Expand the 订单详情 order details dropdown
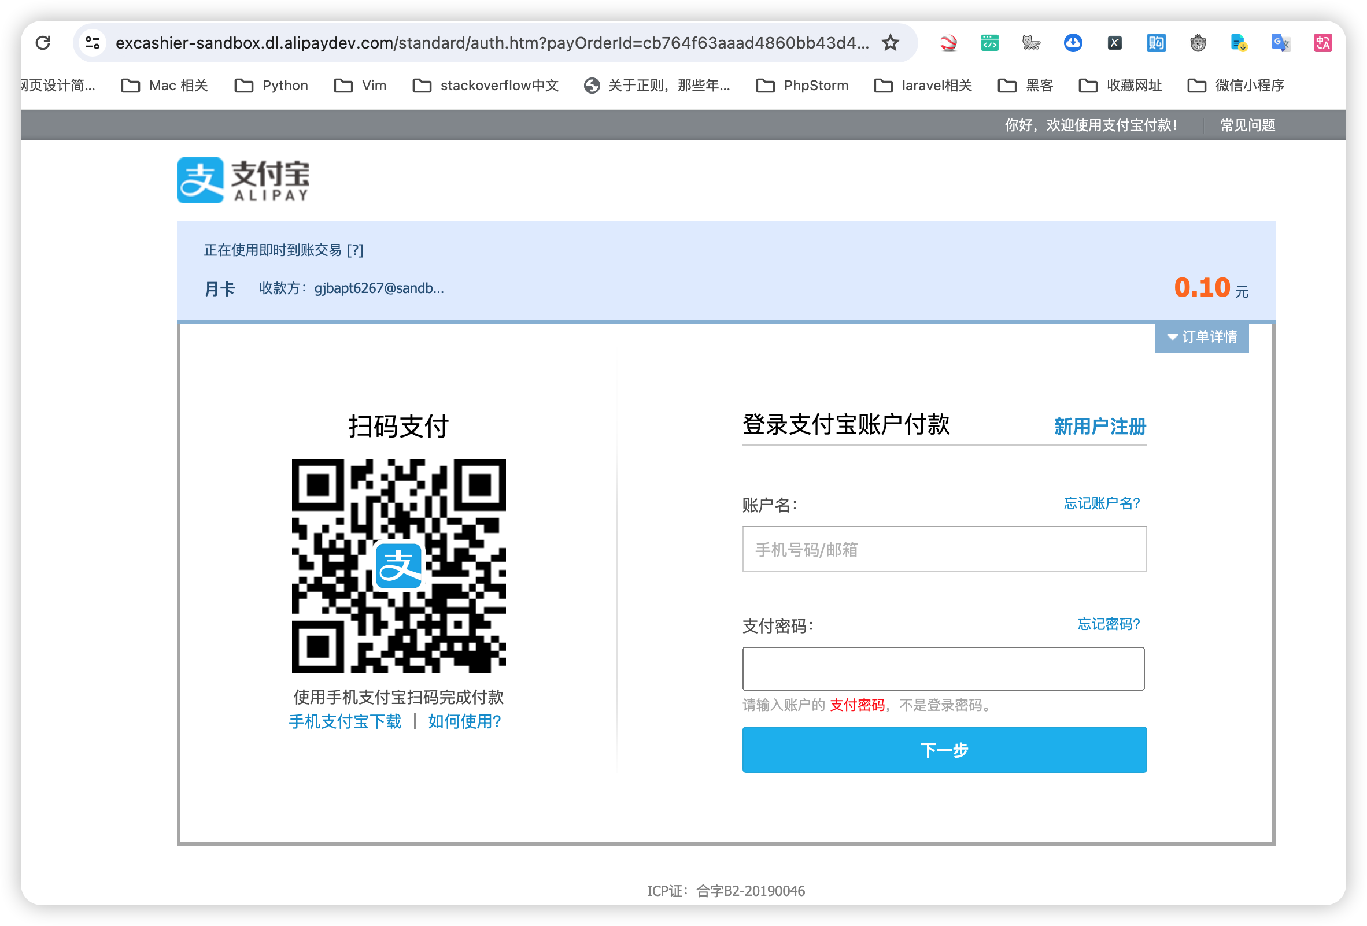Viewport: 1367px width, 926px height. [1201, 337]
